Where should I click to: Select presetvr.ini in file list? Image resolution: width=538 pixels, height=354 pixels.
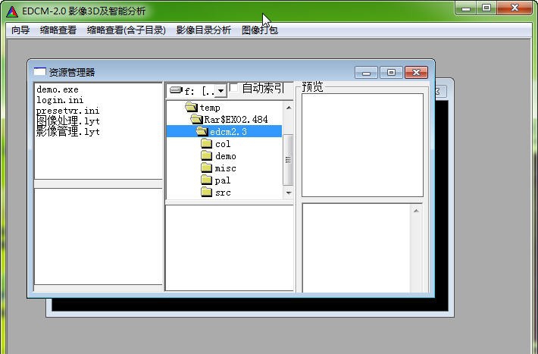[x=67, y=111]
